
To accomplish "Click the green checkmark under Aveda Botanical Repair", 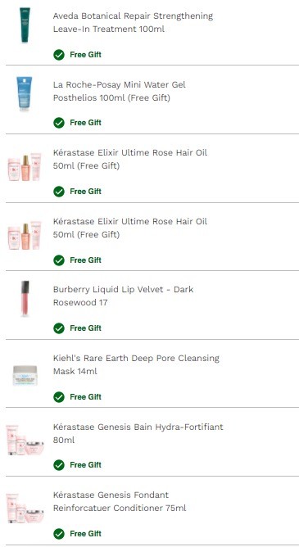I will click(59, 55).
